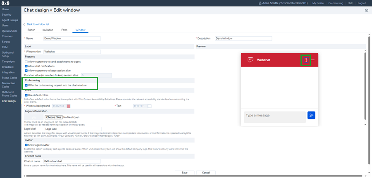This screenshot has height=178, width=372.
Task: Click the Chatbot name input field
Action: pos(72,161)
